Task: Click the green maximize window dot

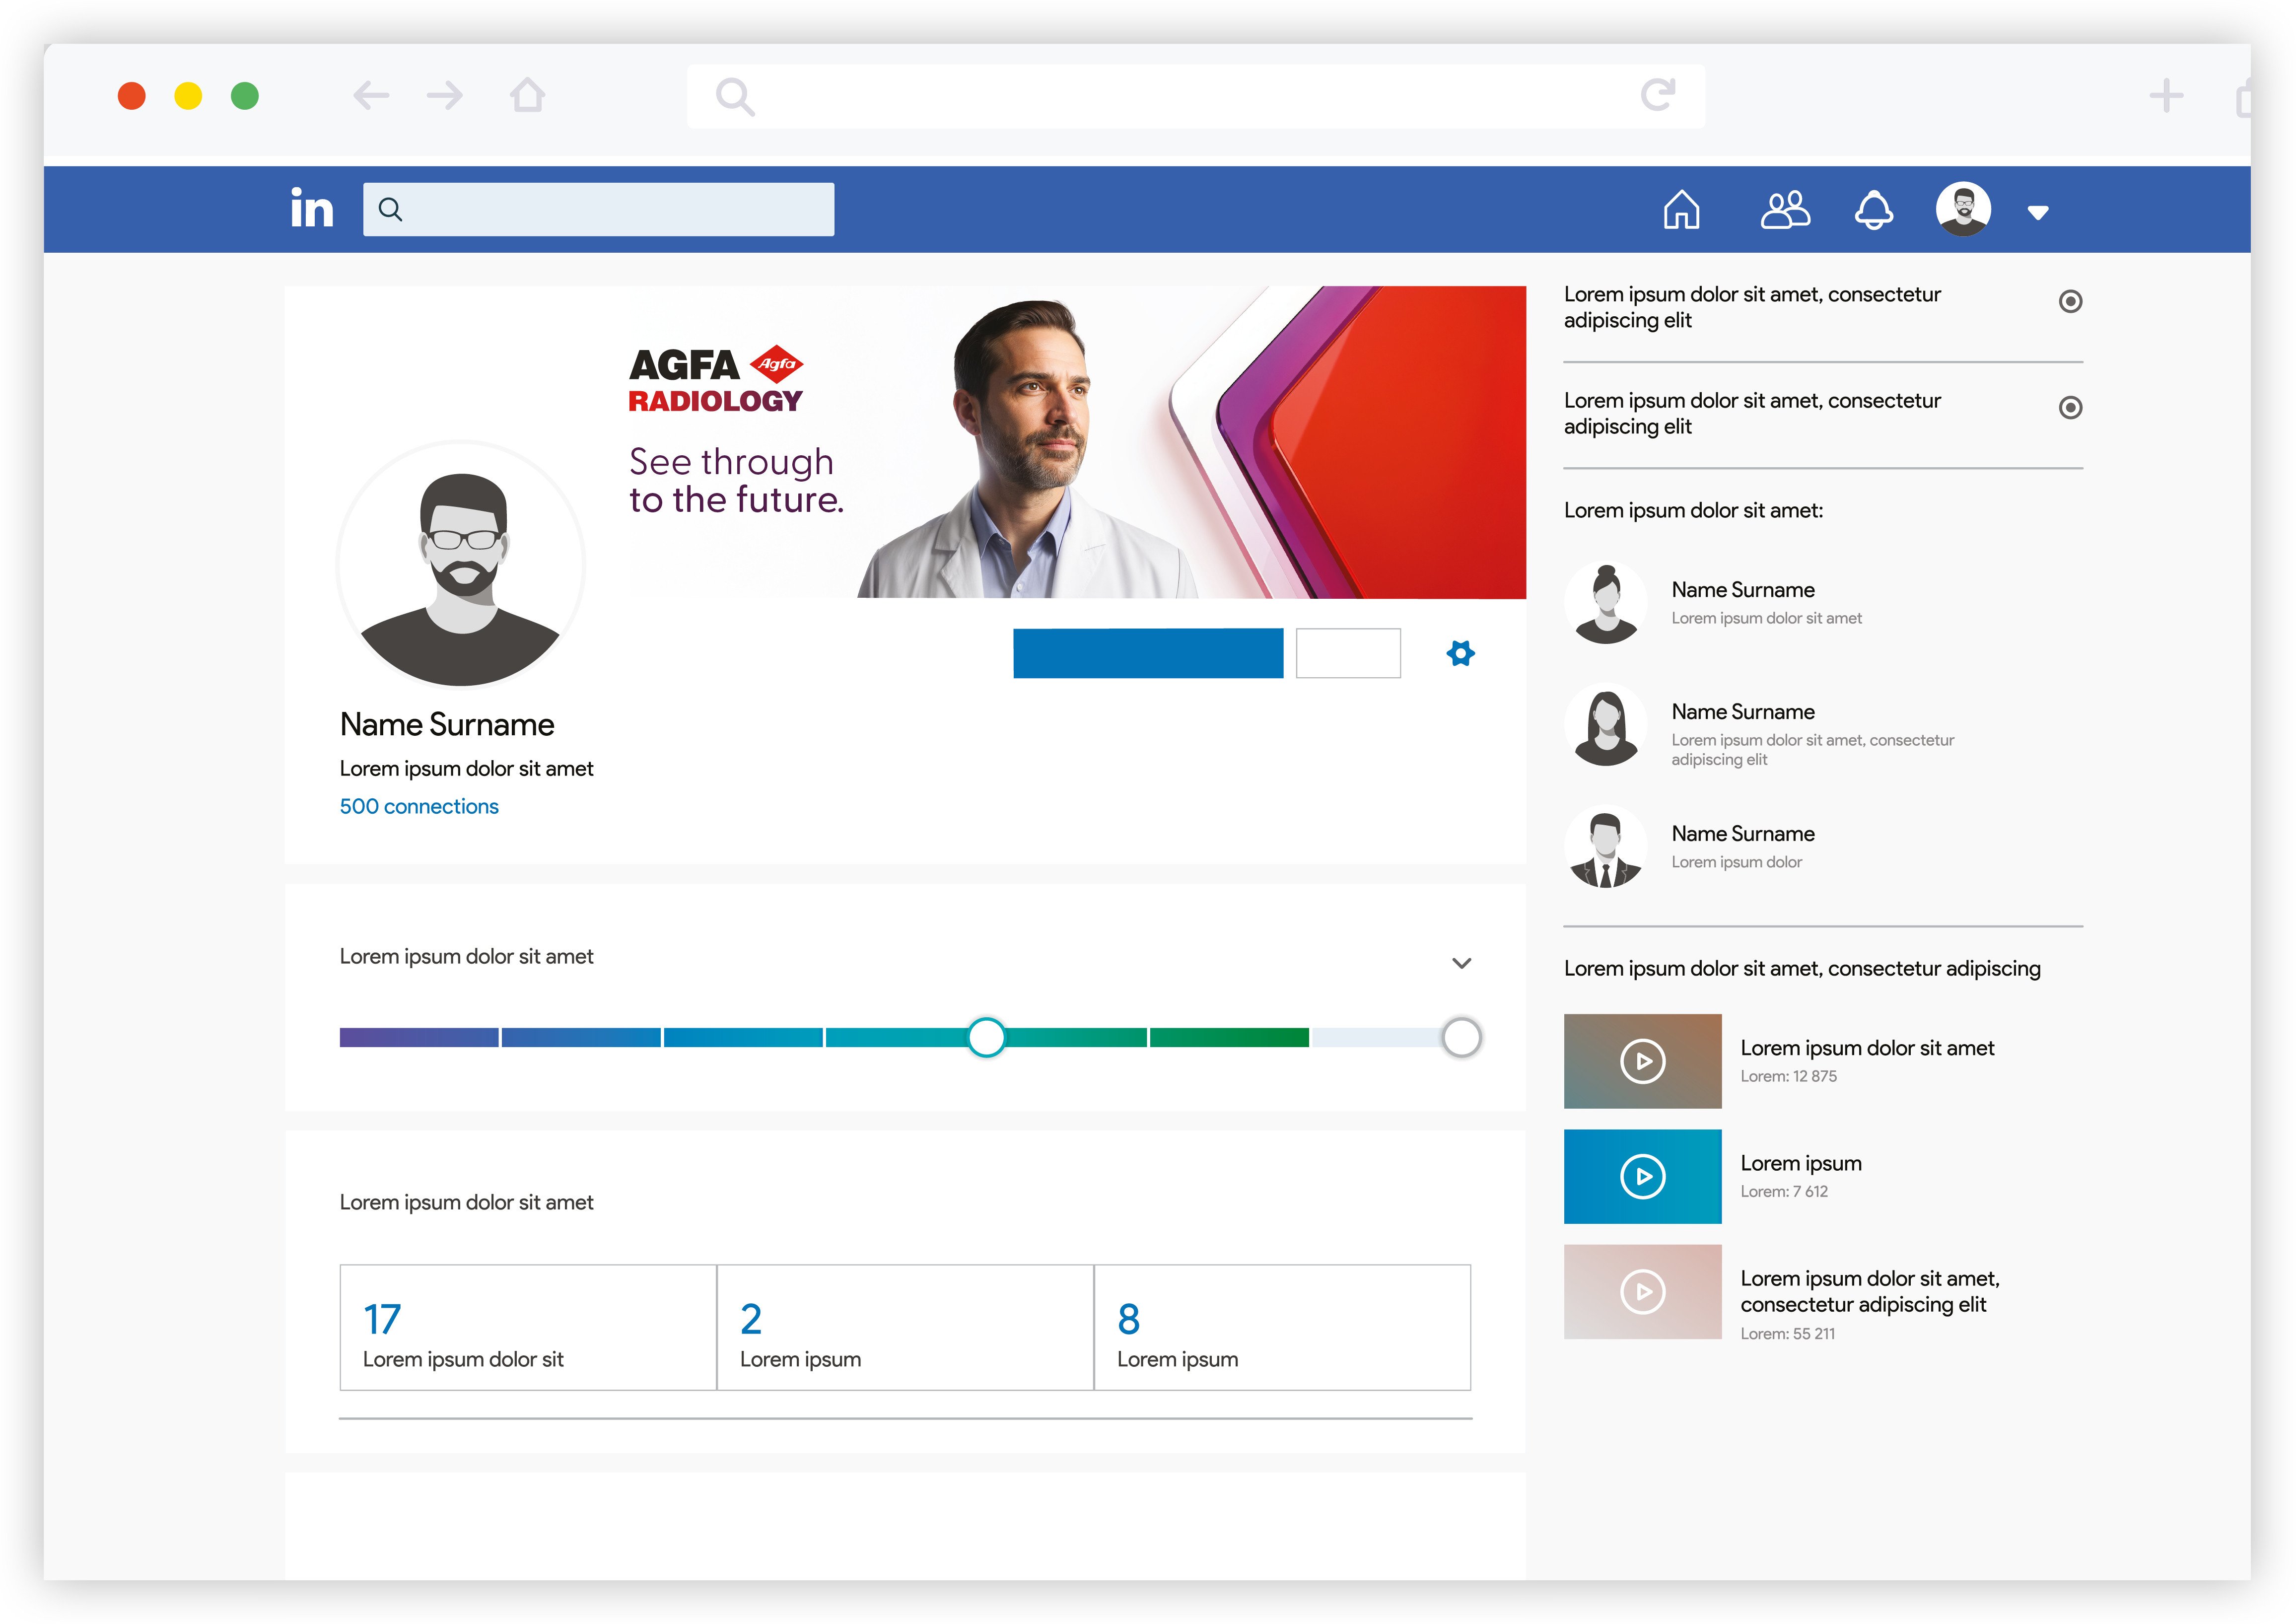Action: (245, 96)
